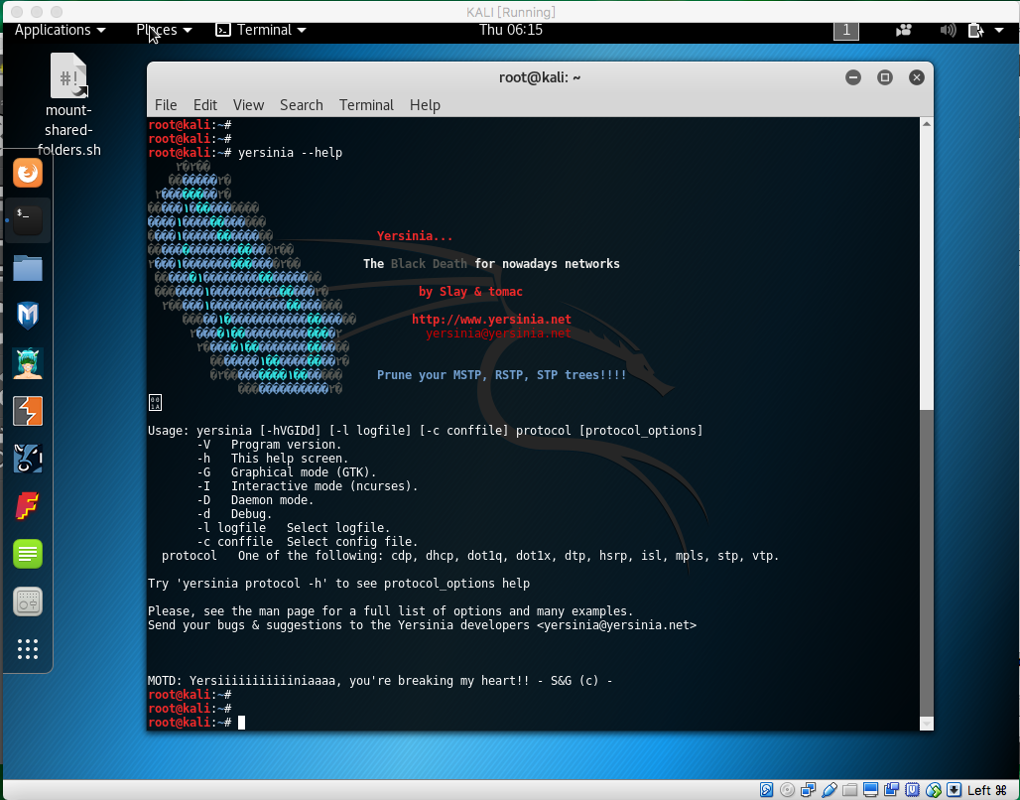Launch Faraday red F icon in the dock

pyautogui.click(x=28, y=506)
